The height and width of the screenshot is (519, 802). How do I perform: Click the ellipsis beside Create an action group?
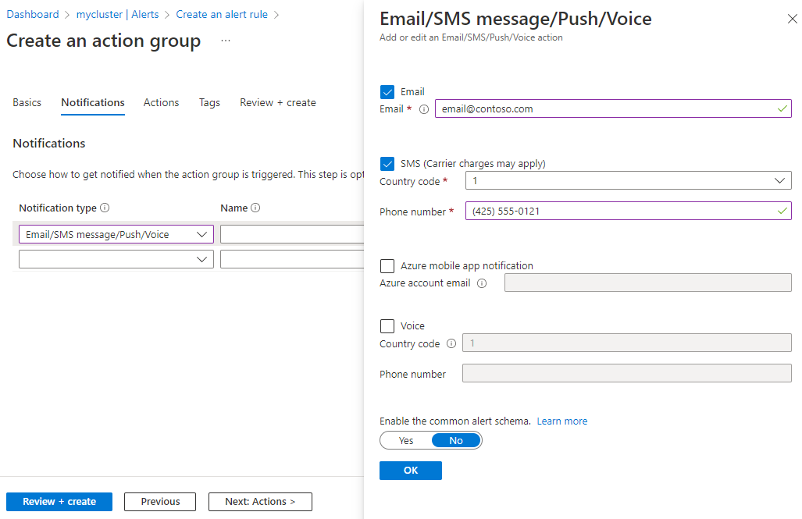click(225, 41)
